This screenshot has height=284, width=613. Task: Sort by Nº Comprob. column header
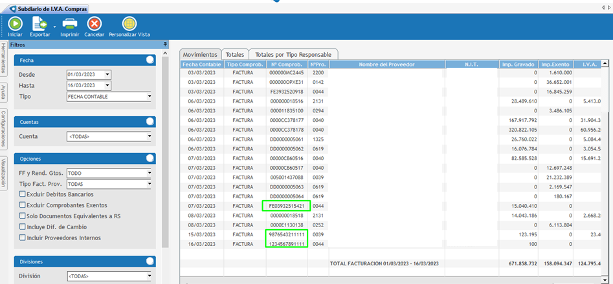[x=287, y=65]
